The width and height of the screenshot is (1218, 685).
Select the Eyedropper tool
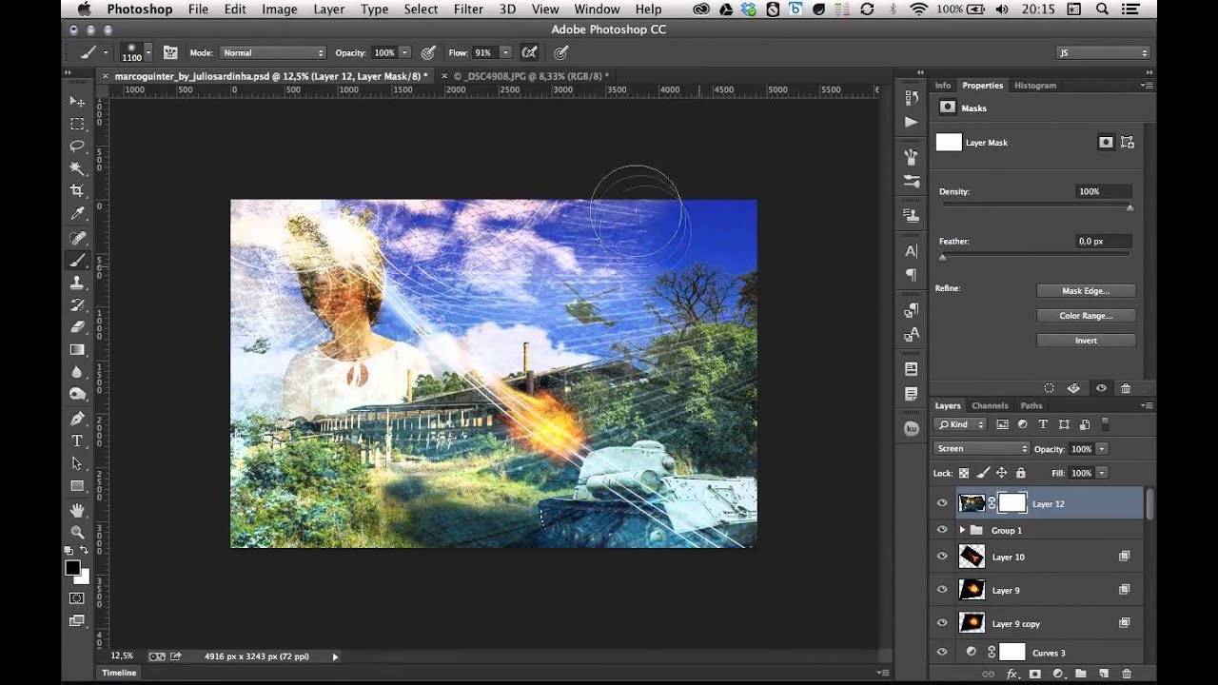pyautogui.click(x=77, y=213)
